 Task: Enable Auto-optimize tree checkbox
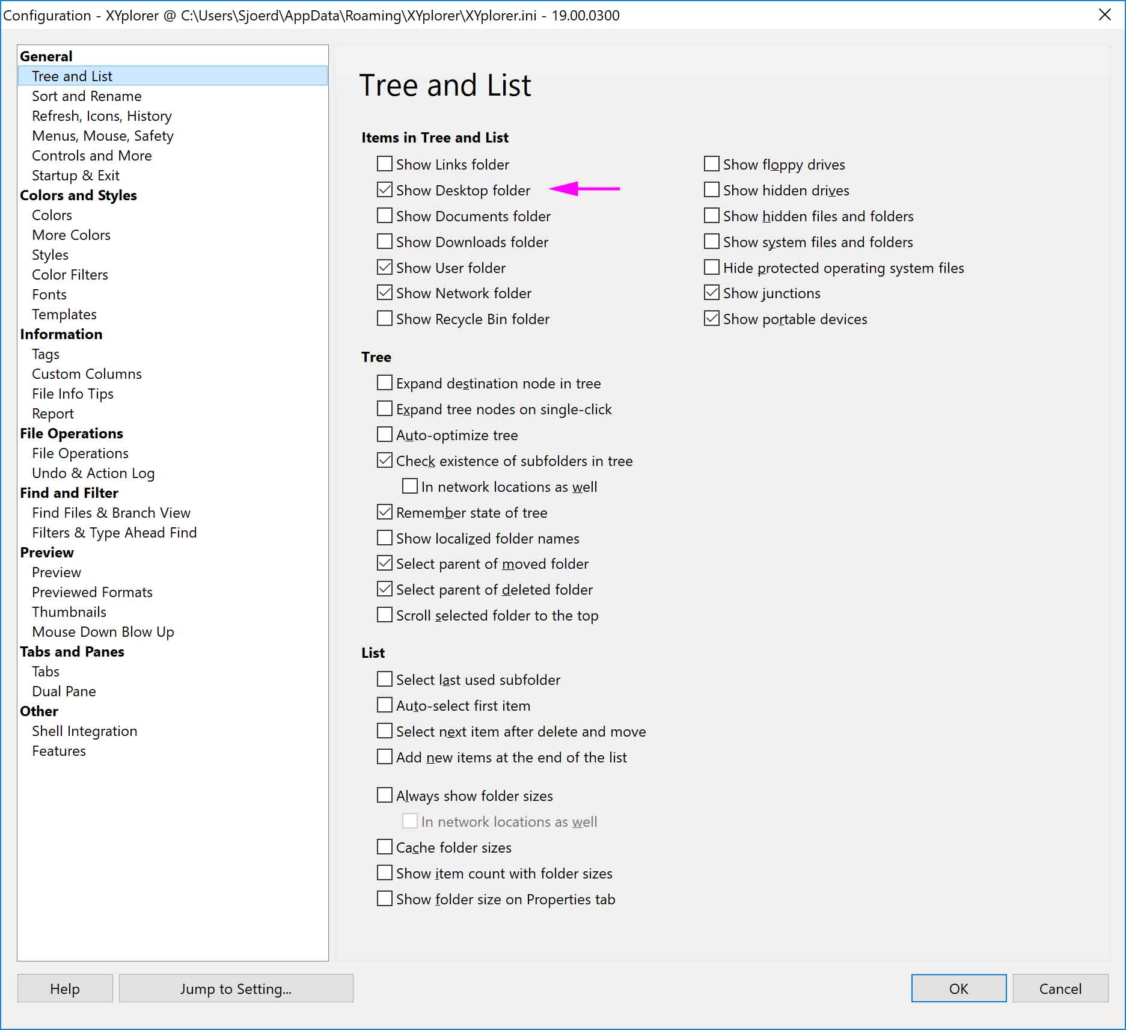tap(384, 435)
